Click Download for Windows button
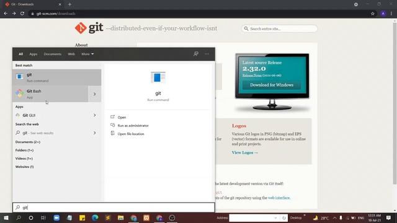Viewport: 397px width, 223px height. [x=272, y=85]
